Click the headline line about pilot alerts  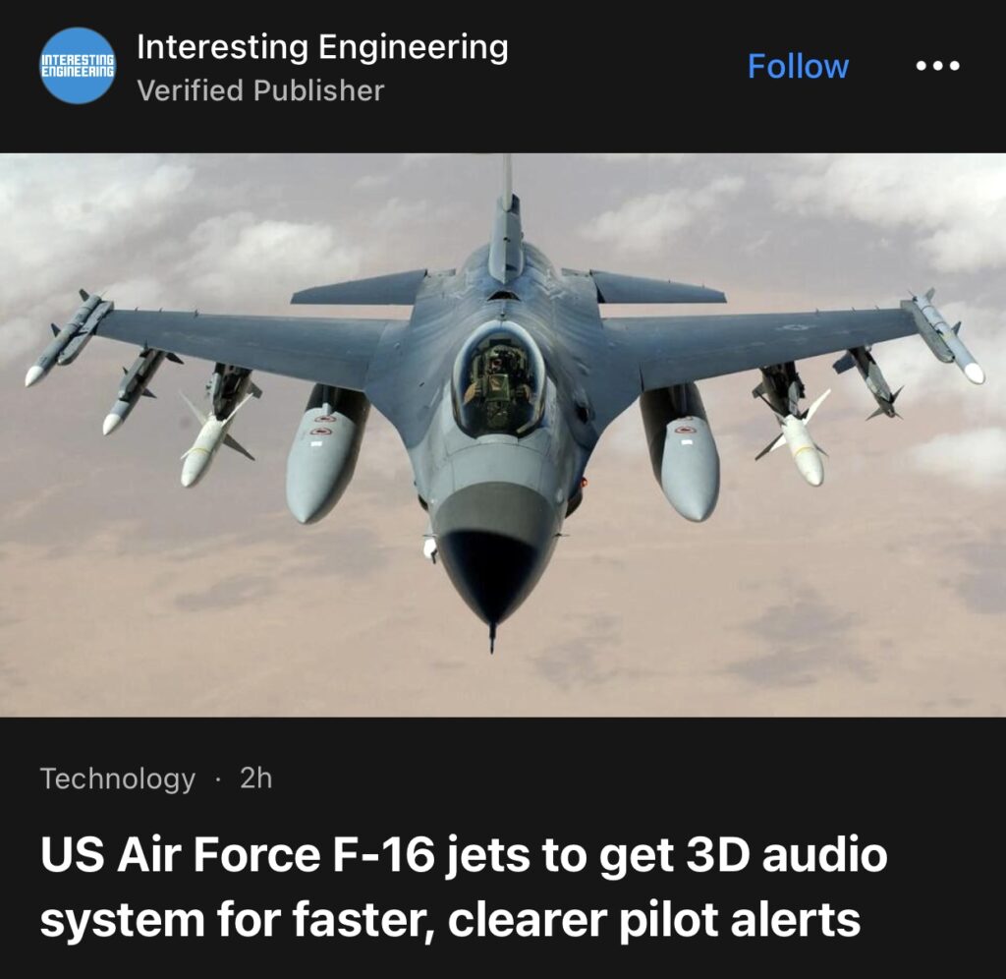450,920
